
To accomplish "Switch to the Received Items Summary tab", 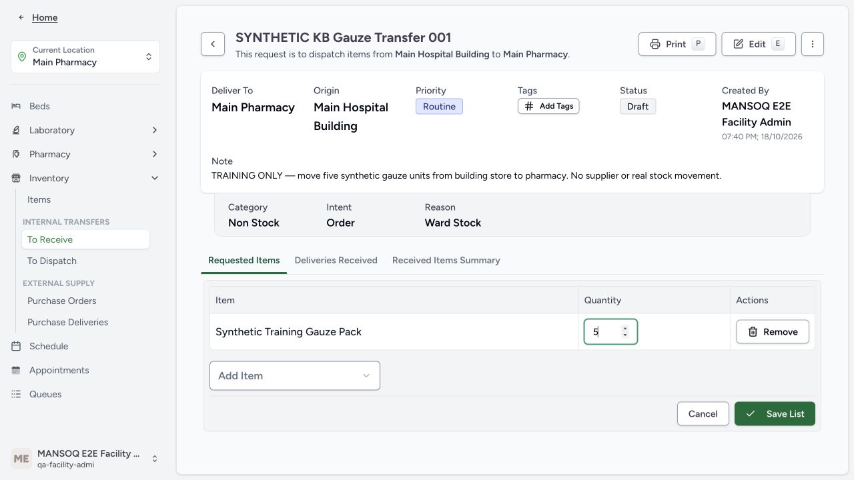I will [x=446, y=260].
